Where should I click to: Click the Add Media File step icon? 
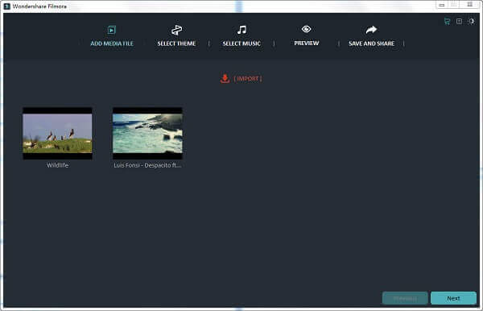[112, 30]
